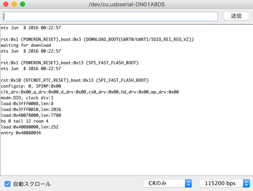This screenshot has width=253, height=191.
Task: Toggle the 自動スクロール checkbox
Action: [x=7, y=184]
